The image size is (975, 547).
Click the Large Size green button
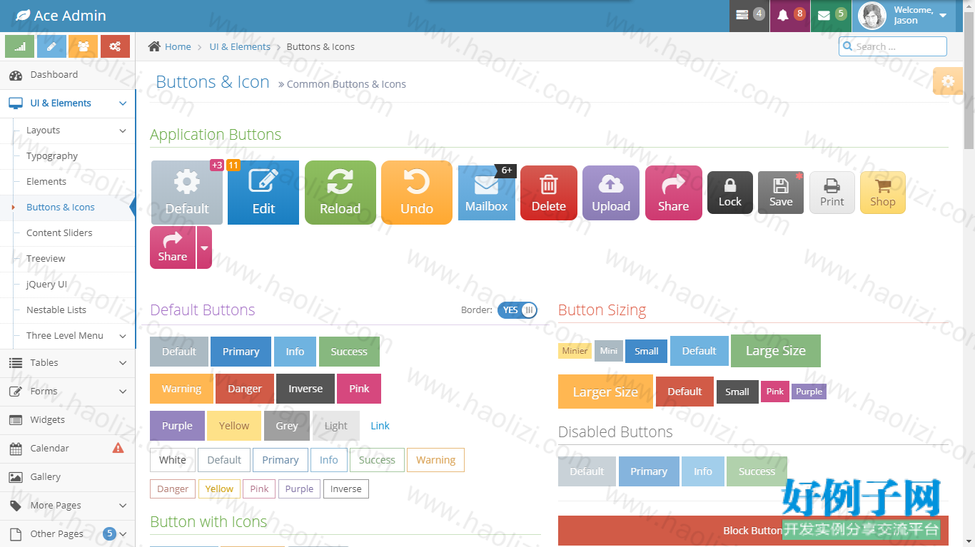776,351
